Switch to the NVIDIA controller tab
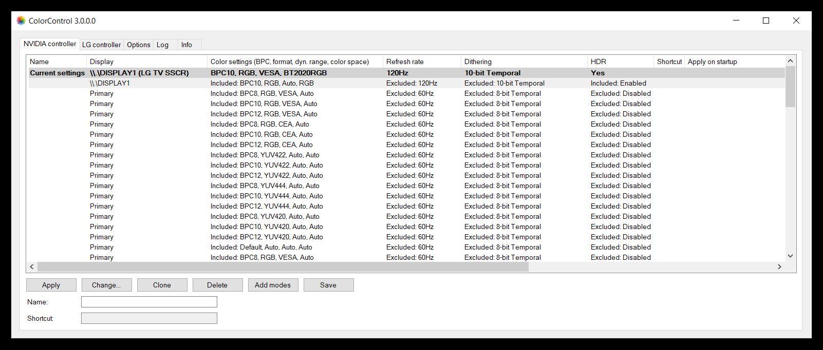The height and width of the screenshot is (350, 823). [50, 44]
